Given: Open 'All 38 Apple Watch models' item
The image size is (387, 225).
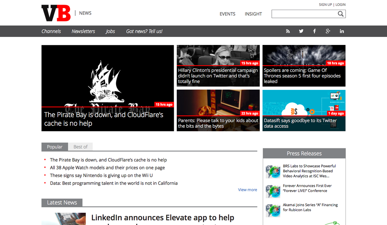Looking at the screenshot, I should pos(107,167).
